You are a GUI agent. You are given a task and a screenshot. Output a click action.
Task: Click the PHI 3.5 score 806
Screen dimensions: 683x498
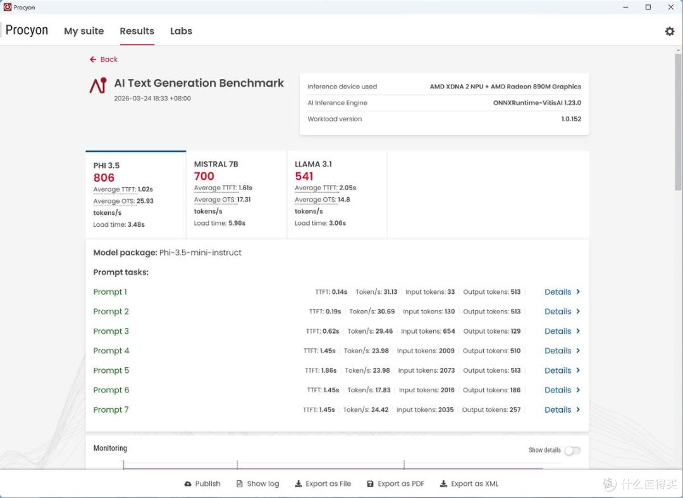[x=104, y=178]
